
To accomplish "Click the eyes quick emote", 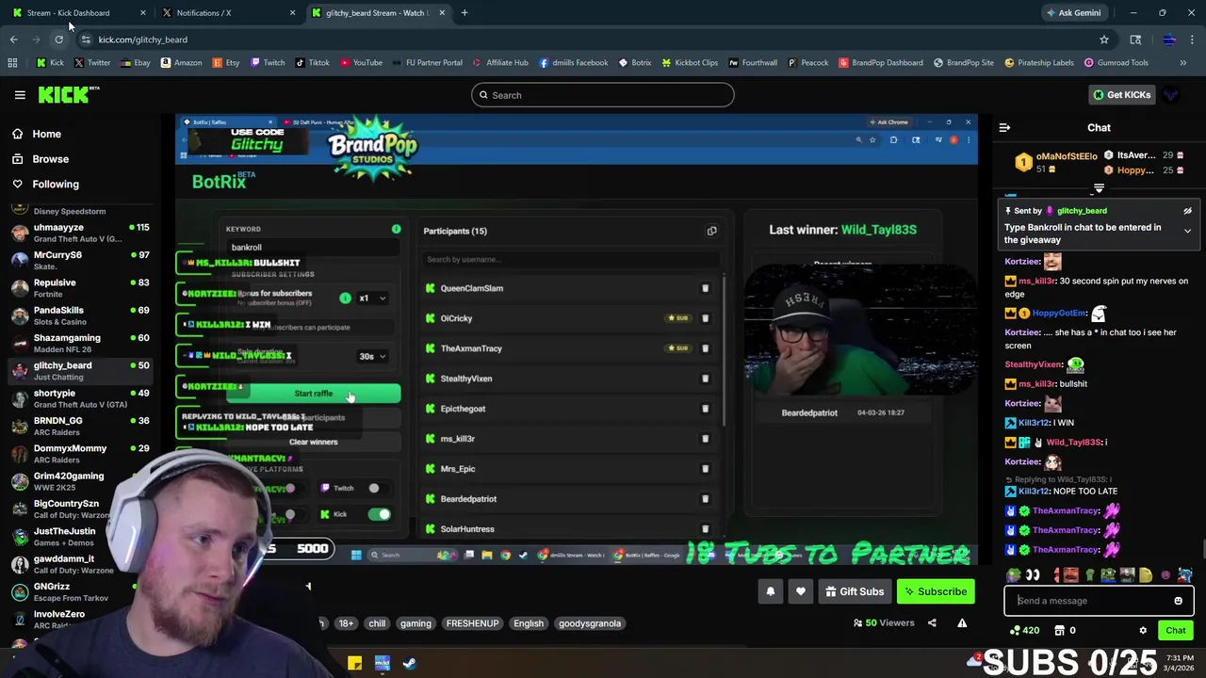I will coord(1033,574).
